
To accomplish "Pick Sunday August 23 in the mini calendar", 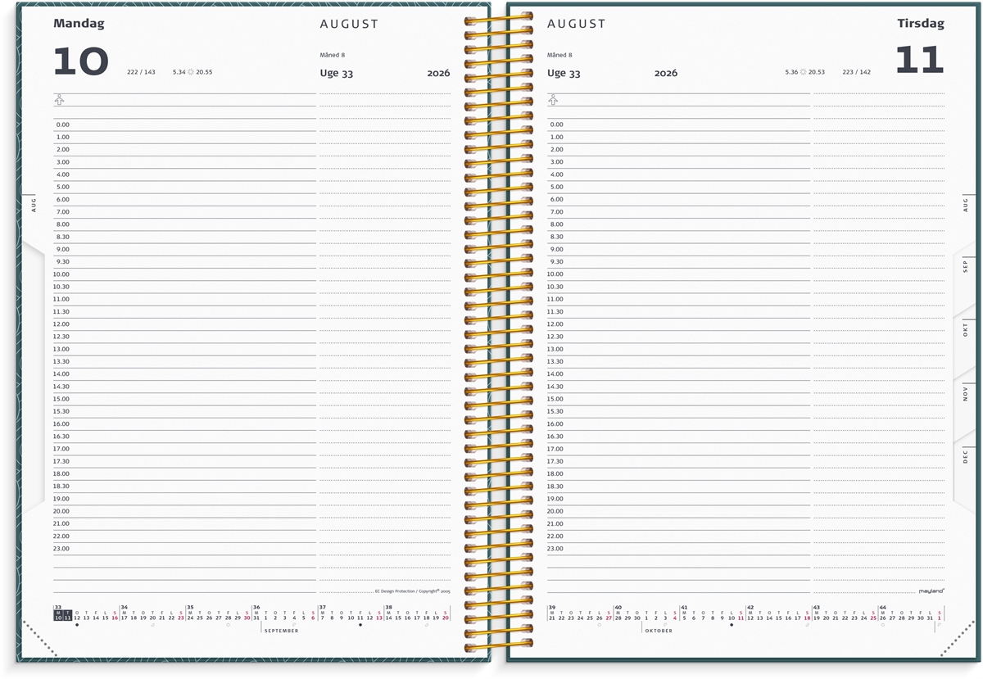I will pyautogui.click(x=180, y=618).
